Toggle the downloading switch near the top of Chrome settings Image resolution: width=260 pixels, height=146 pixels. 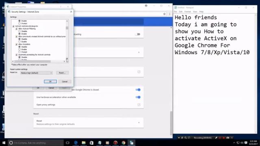(138, 34)
